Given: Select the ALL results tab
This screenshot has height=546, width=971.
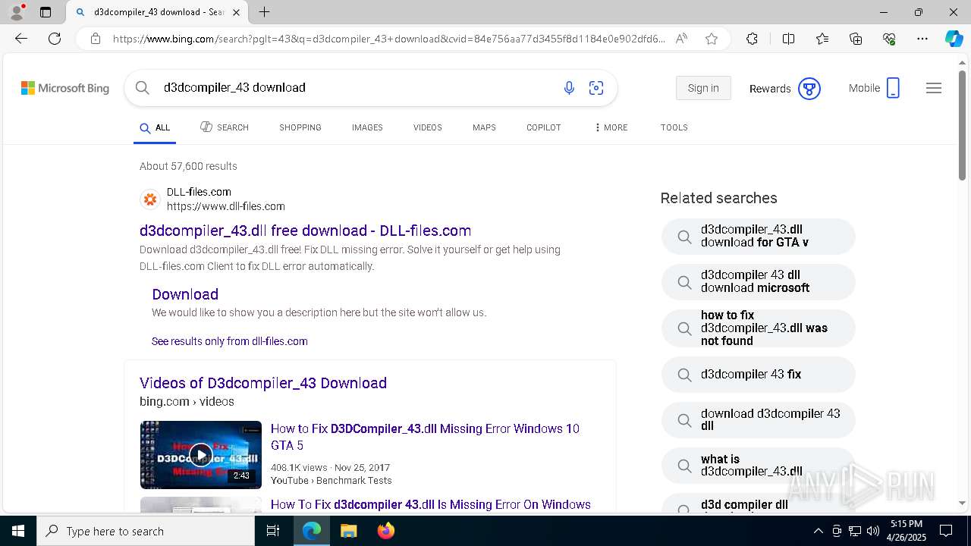Looking at the screenshot, I should [155, 127].
